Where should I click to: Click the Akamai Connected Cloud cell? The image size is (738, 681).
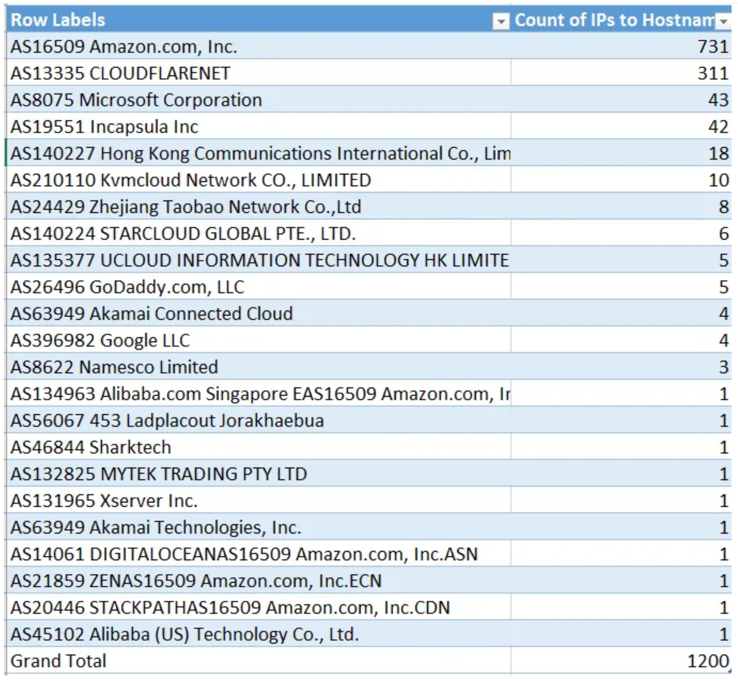pyautogui.click(x=151, y=314)
